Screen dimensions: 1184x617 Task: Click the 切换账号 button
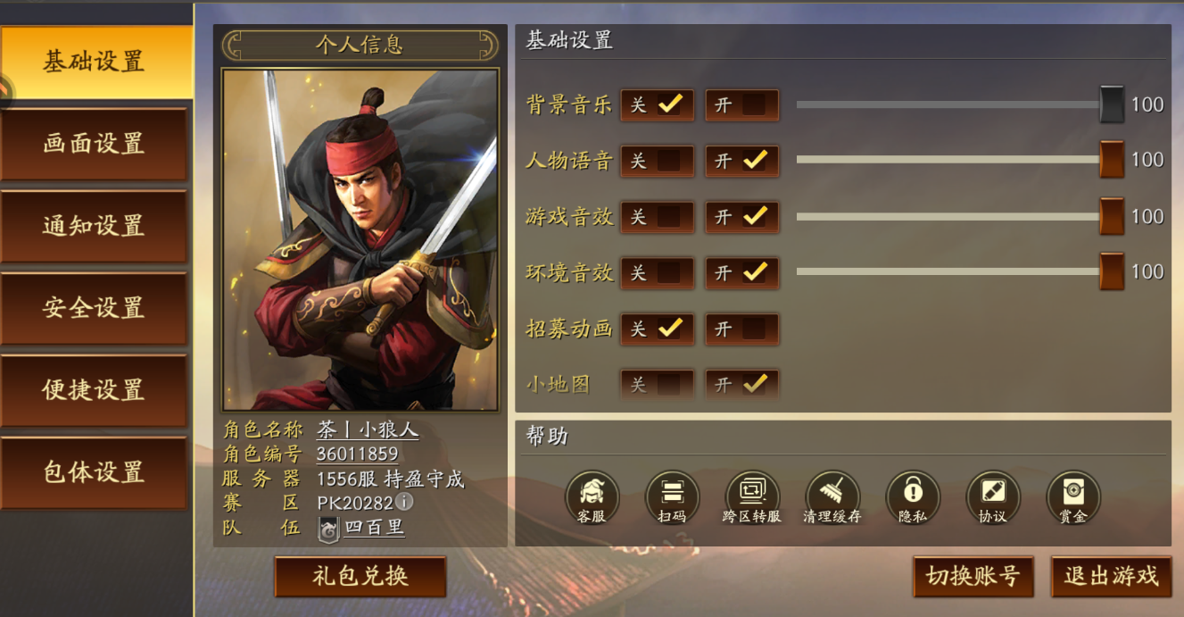pyautogui.click(x=973, y=577)
